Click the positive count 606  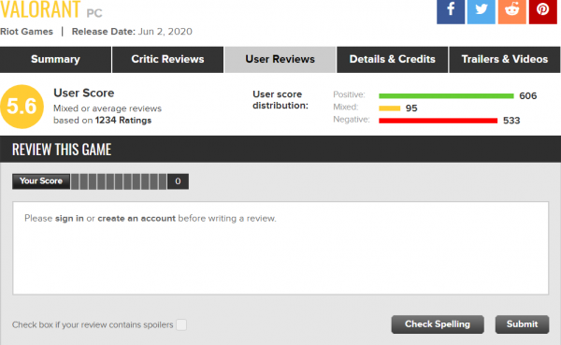[527, 96]
